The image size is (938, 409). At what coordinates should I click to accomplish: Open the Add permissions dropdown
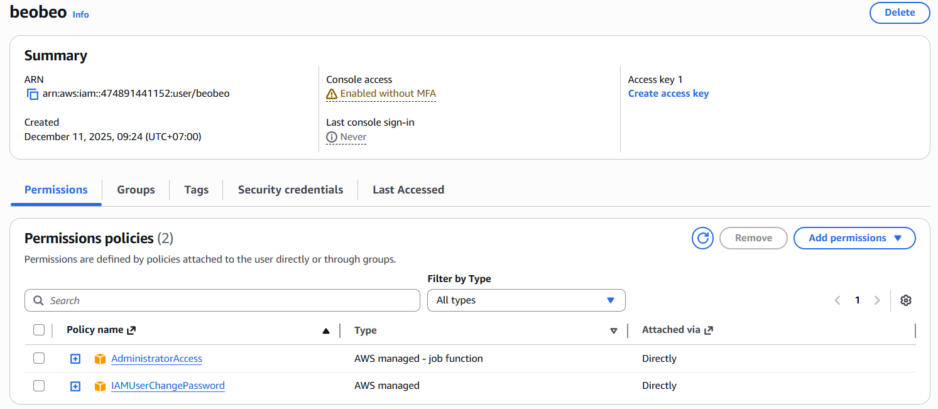(854, 238)
